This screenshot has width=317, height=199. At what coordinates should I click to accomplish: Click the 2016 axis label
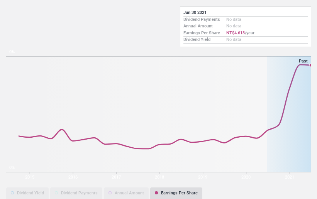point(73,177)
